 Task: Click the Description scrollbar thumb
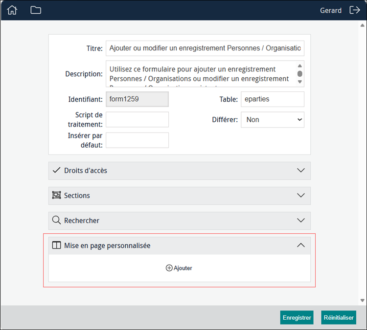pos(299,74)
